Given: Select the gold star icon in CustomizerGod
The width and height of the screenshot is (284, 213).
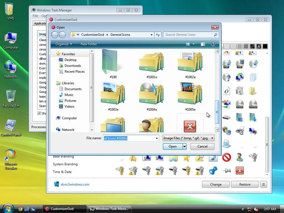Looking at the screenshot, I should (186, 158).
